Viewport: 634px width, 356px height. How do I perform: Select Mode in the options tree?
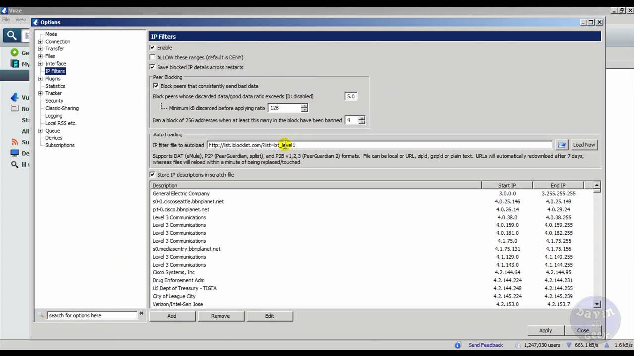(51, 34)
